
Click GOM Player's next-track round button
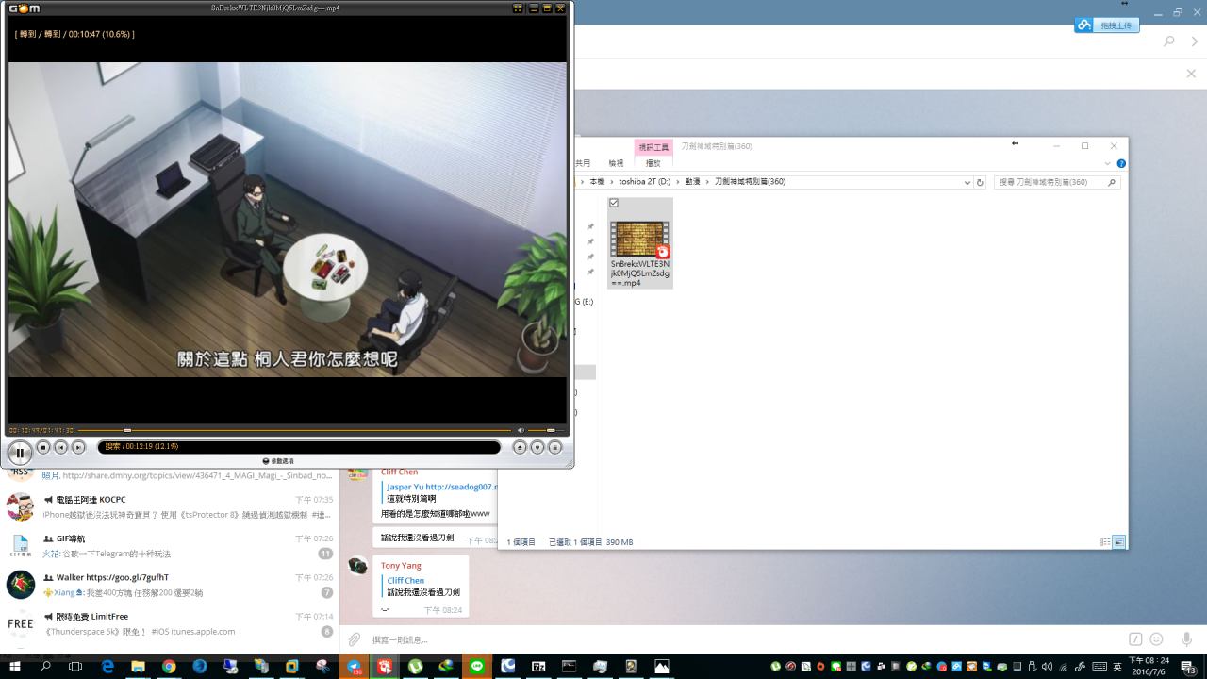[78, 447]
